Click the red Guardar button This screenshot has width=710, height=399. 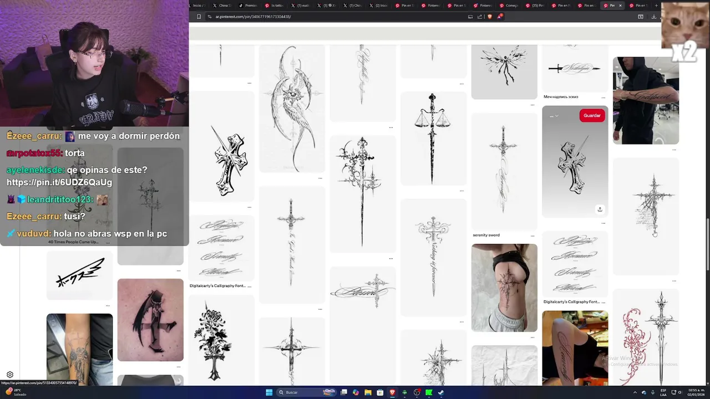(x=592, y=115)
